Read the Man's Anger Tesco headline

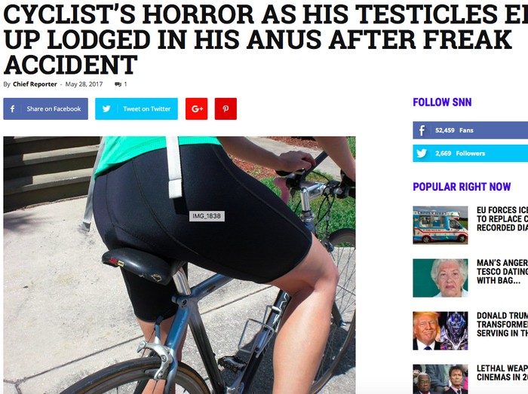click(x=502, y=272)
